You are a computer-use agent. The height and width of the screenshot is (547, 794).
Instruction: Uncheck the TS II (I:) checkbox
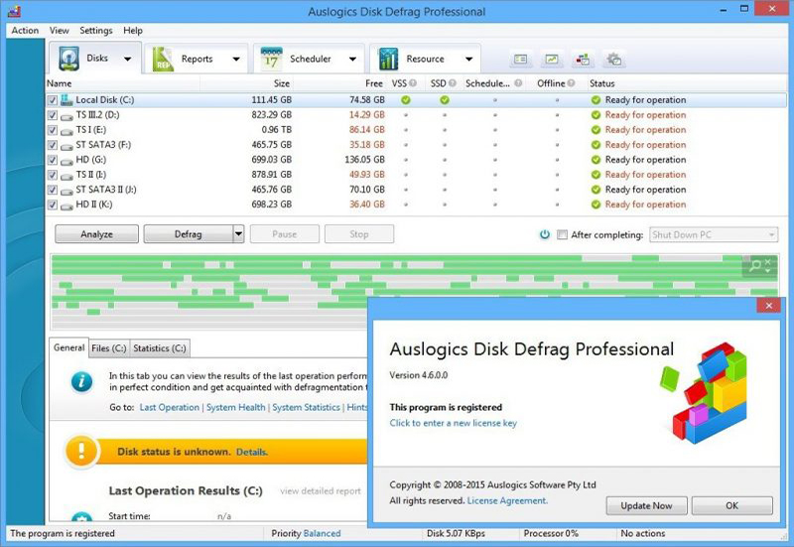(x=53, y=176)
